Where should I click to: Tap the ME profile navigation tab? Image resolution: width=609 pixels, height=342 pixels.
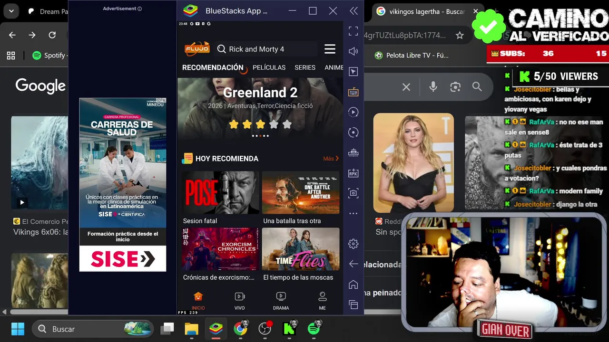322,301
